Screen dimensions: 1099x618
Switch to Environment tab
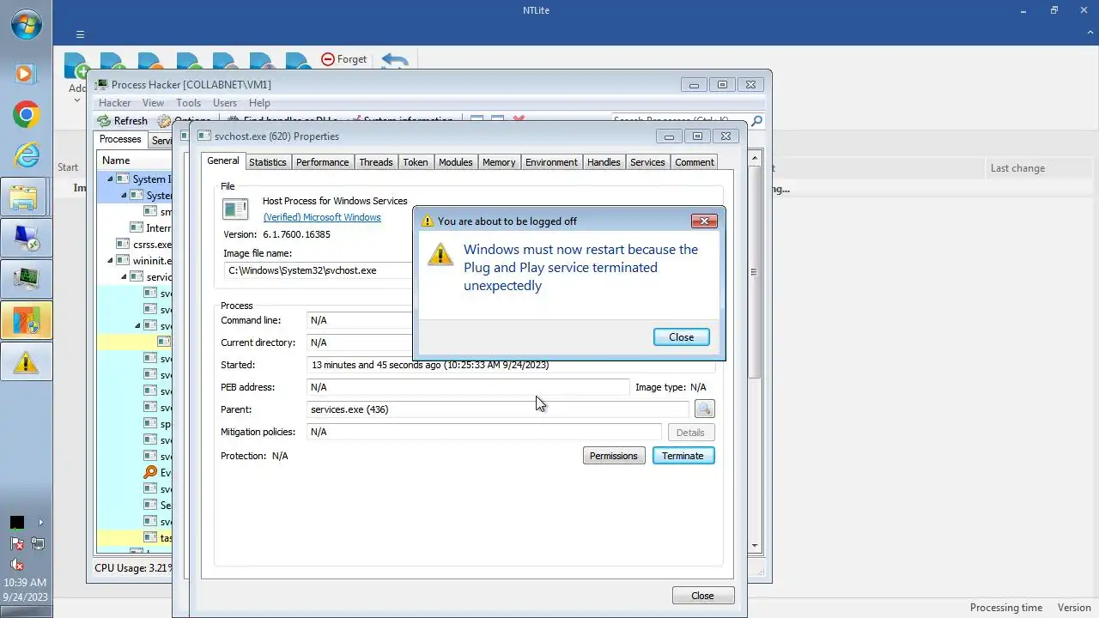click(x=551, y=162)
